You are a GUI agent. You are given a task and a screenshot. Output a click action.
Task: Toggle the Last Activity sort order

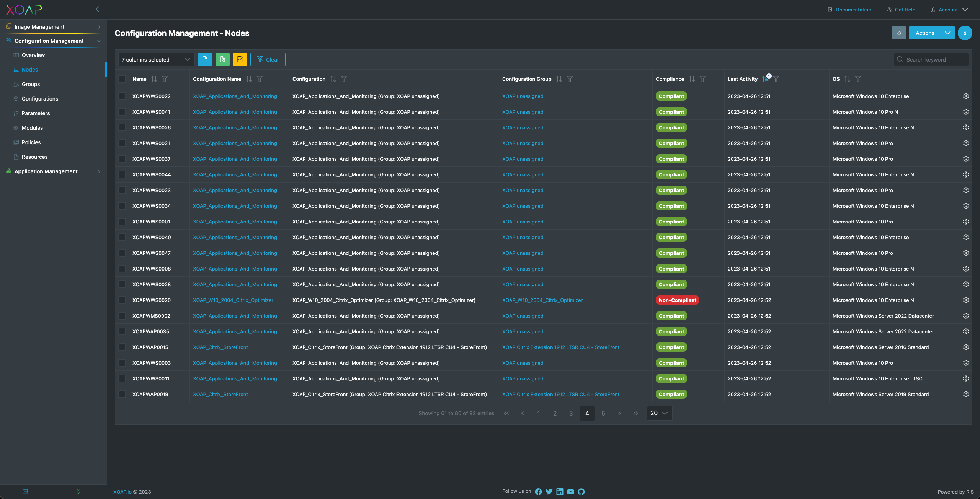[765, 79]
